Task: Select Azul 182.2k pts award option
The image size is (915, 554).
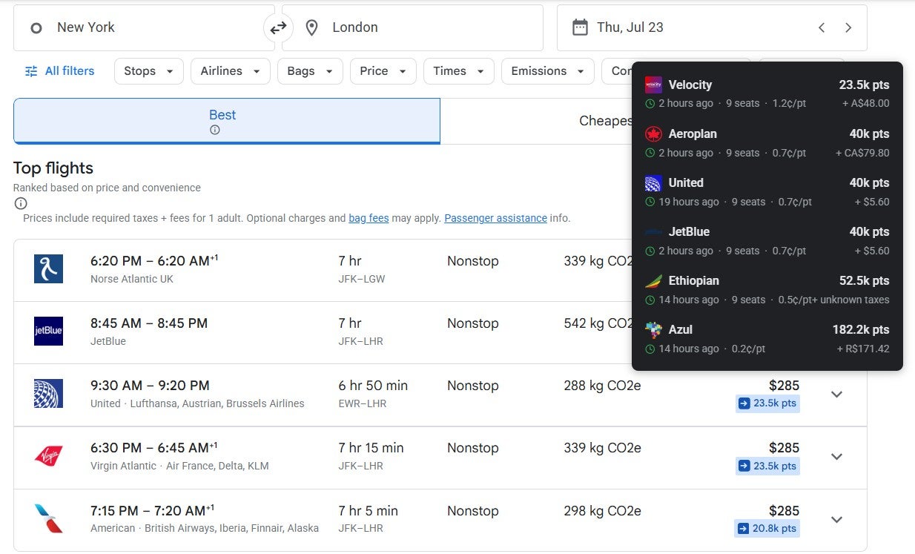Action: point(767,338)
